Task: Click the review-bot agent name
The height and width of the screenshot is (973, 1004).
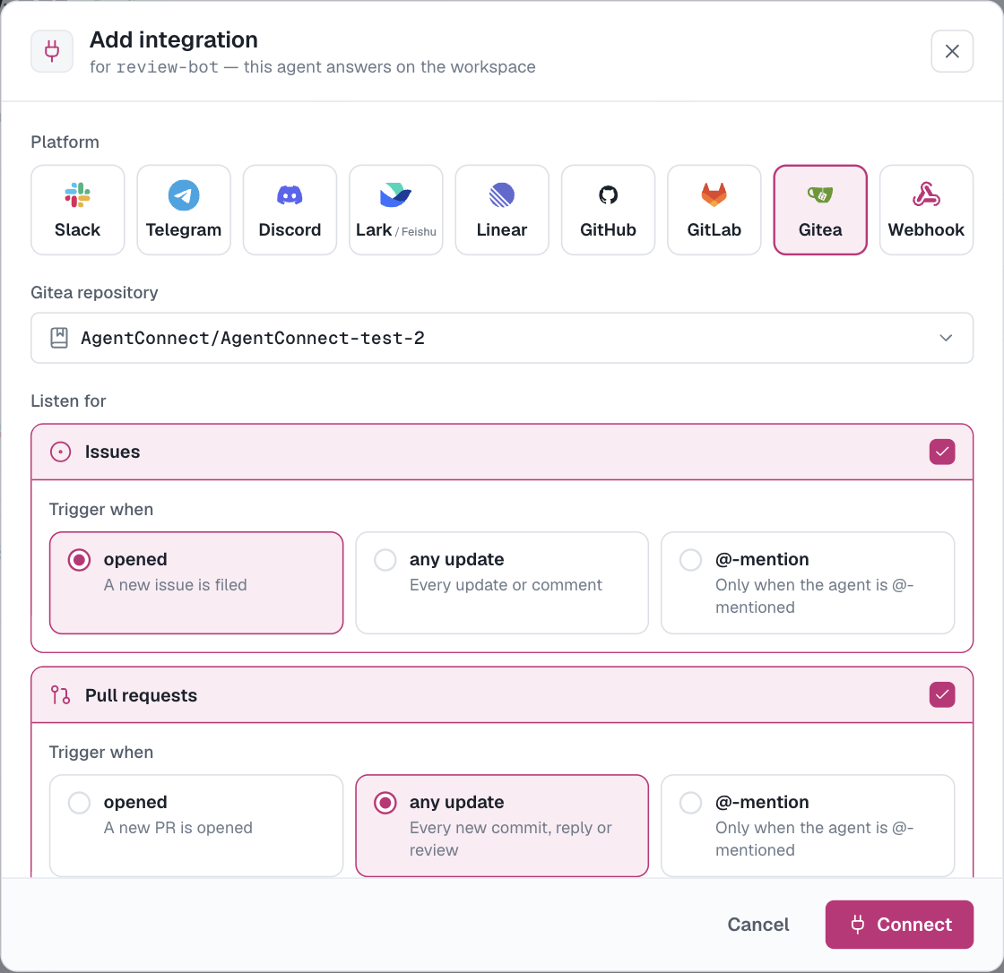Action: click(167, 67)
